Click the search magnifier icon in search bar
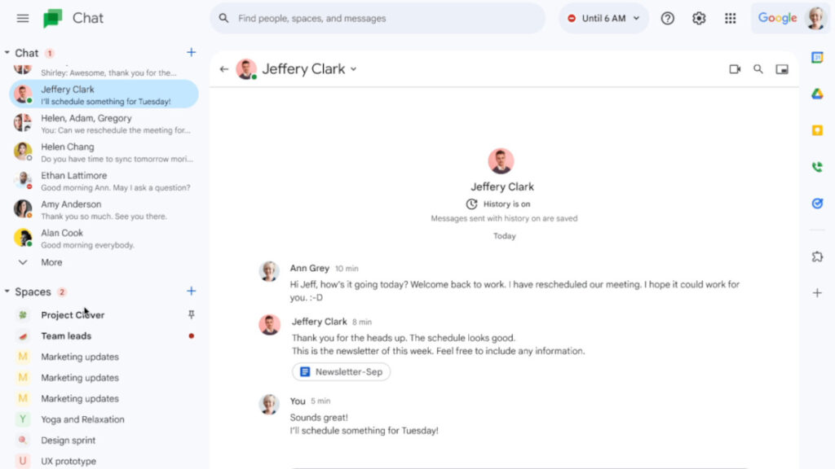The image size is (835, 469). point(223,18)
